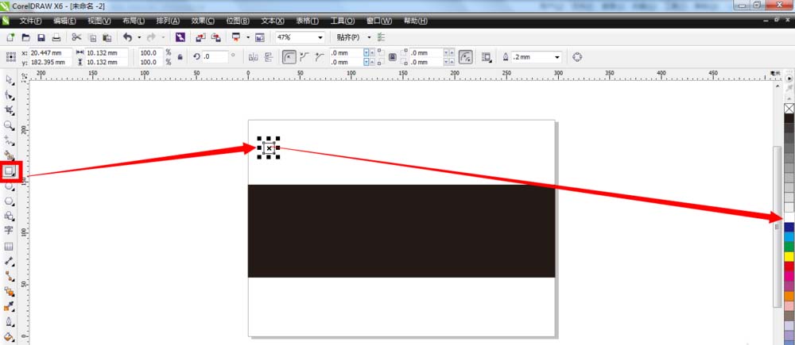The height and width of the screenshot is (345, 795).
Task: Select the Text tool (字)
Action: tap(9, 231)
